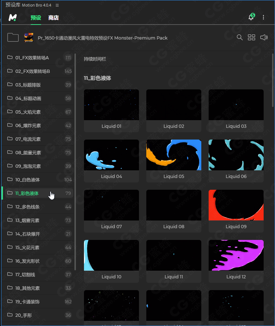Screen dimensions: 275x326
Task: Select the Liquid 09 red ring thumbnail
Action: point(236,205)
